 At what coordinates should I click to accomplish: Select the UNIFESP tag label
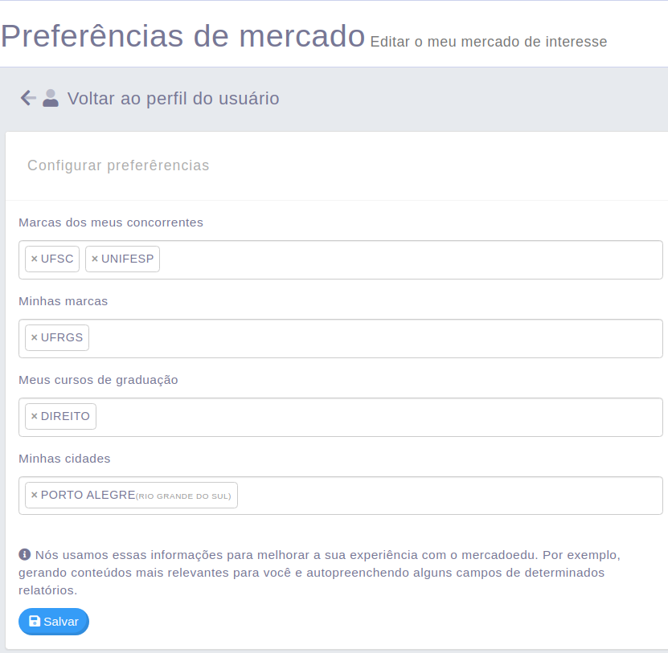127,259
